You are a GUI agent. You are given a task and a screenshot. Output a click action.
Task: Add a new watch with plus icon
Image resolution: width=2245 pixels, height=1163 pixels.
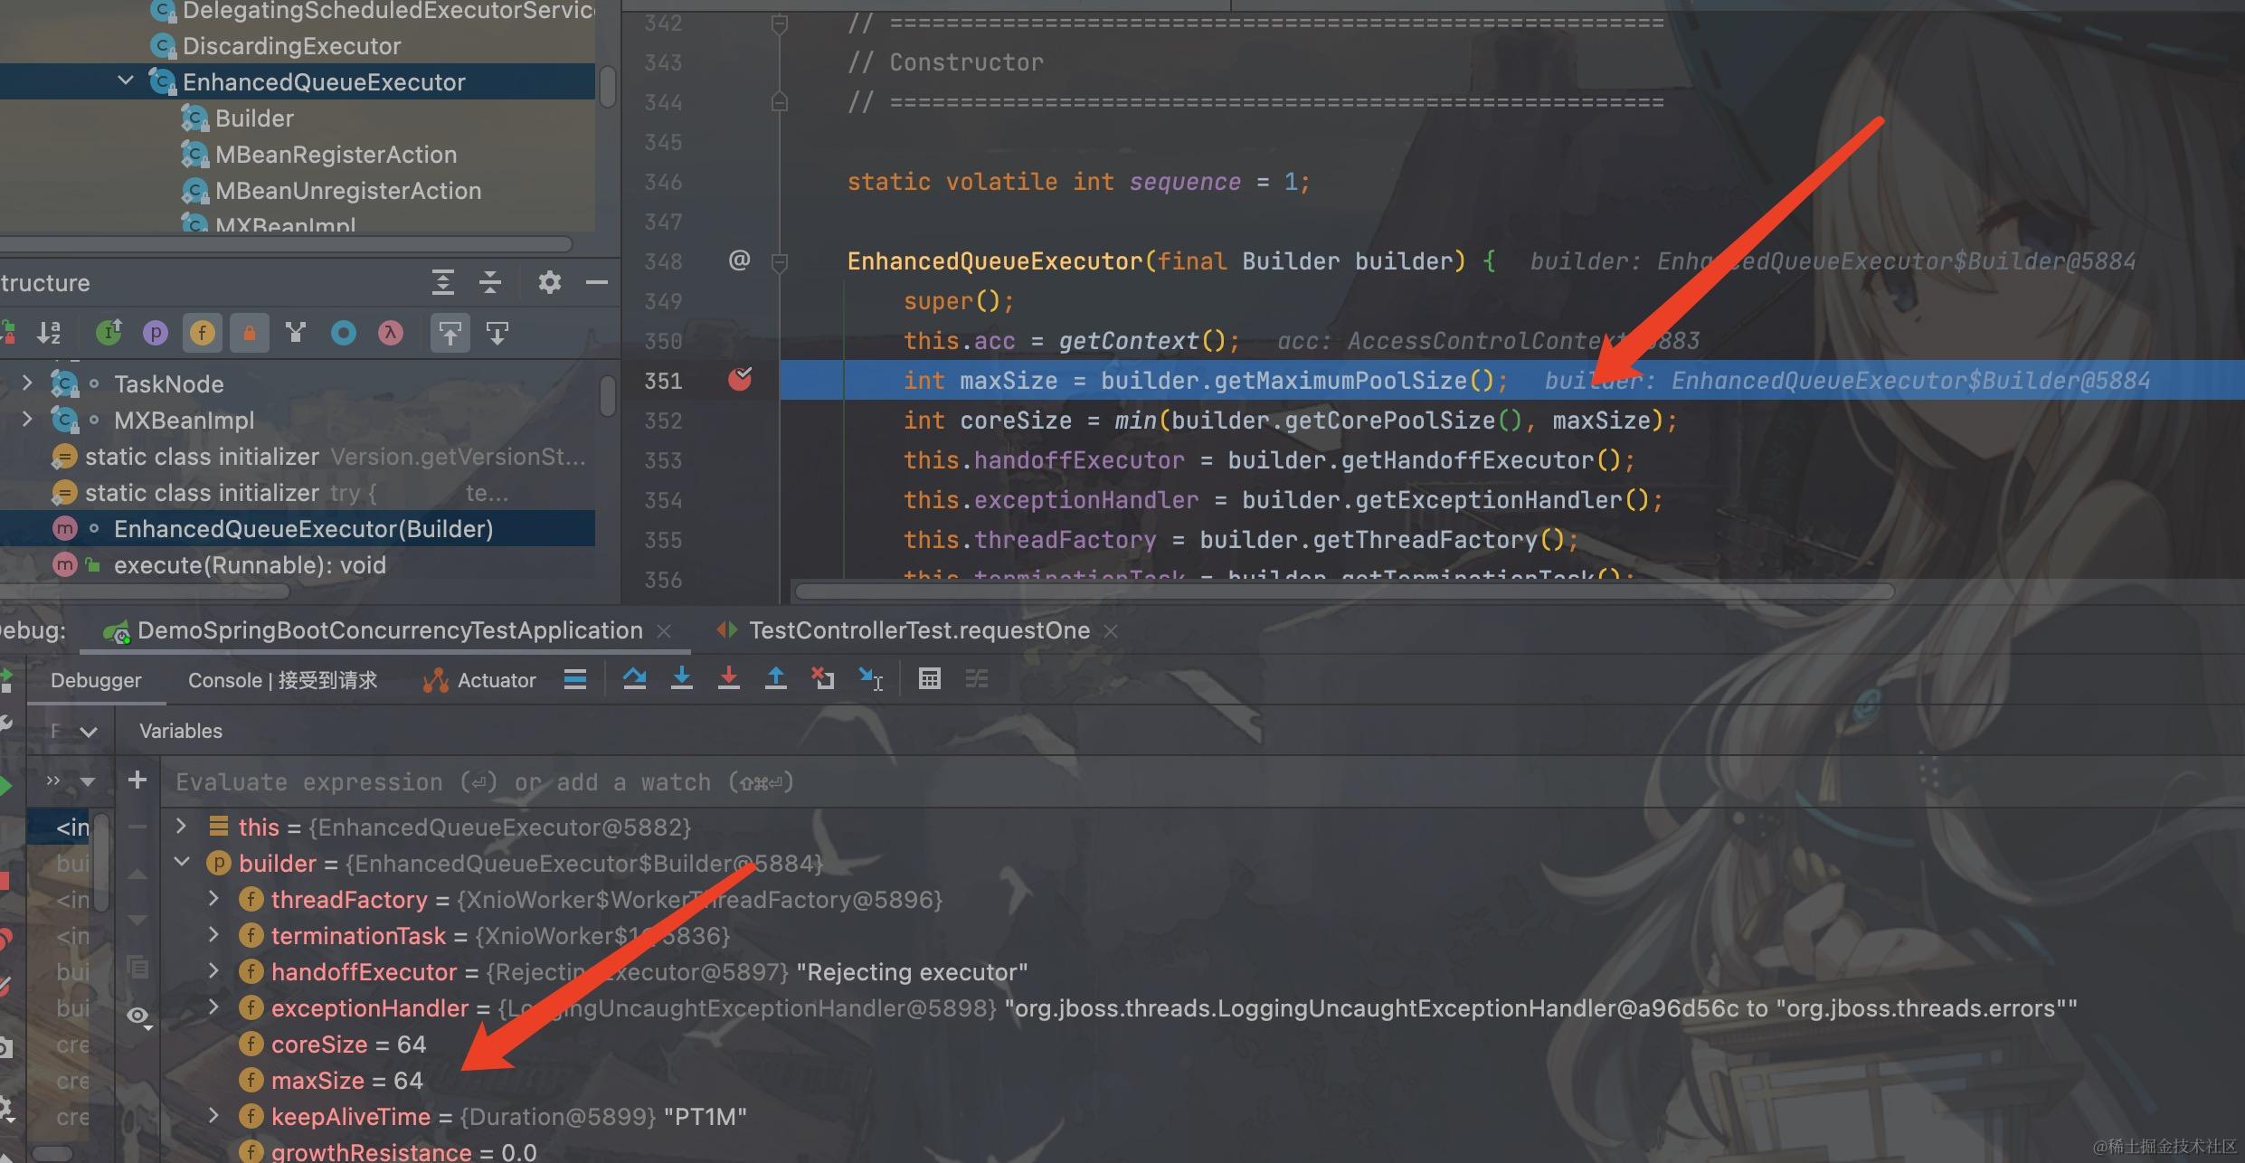[137, 780]
